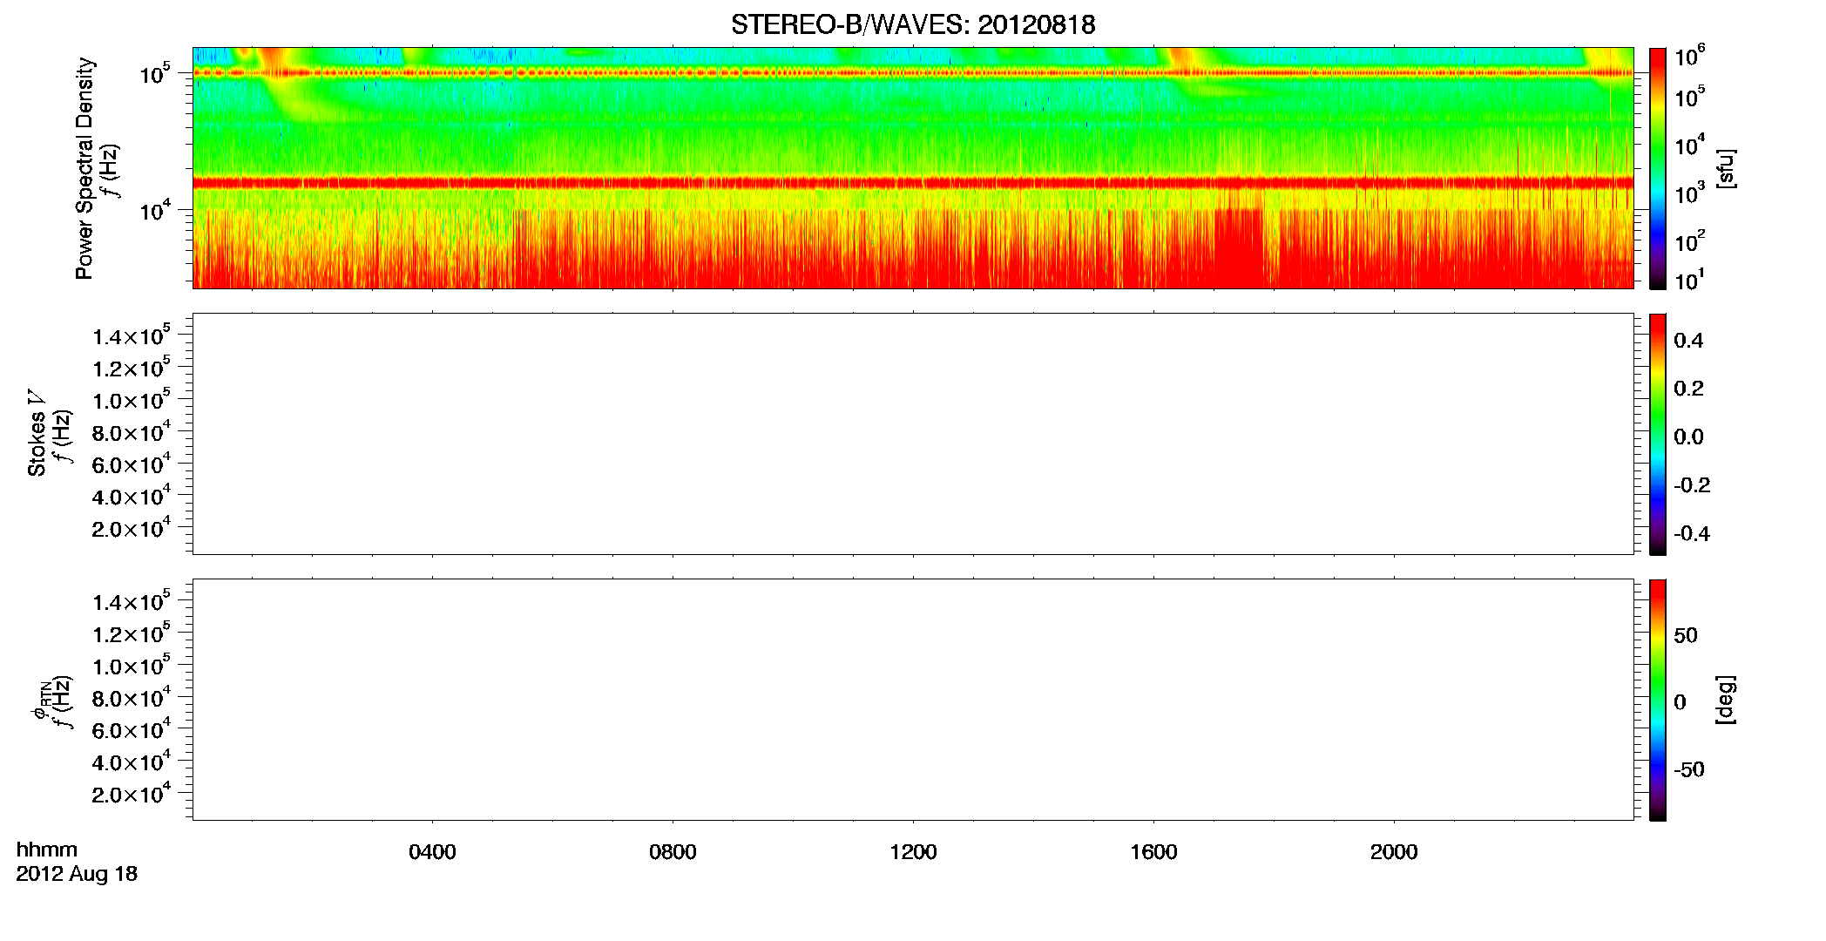This screenshot has width=1826, height=941.
Task: Select the 0800 time tick label
Action: tap(673, 852)
